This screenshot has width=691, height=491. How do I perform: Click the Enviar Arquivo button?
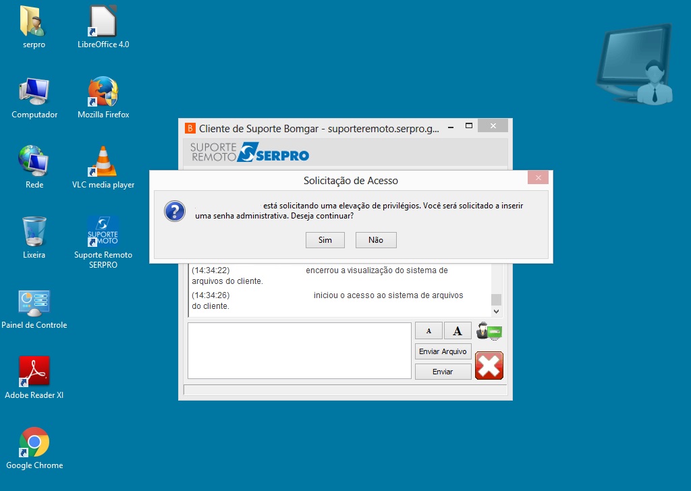[443, 351]
